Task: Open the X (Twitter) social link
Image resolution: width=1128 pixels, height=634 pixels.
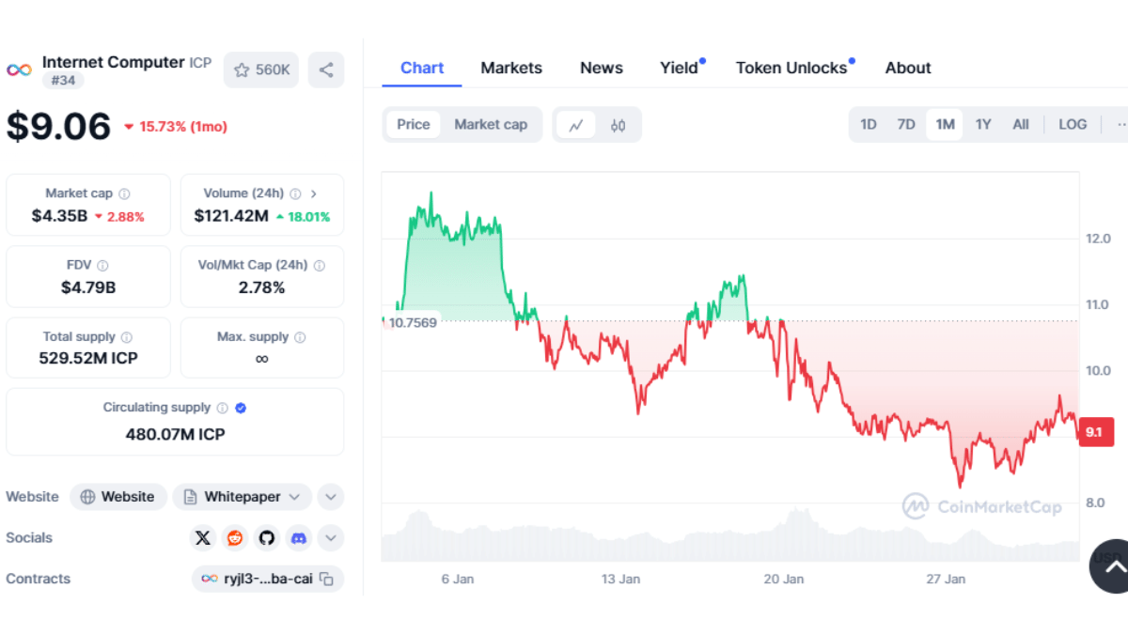Action: coord(203,538)
